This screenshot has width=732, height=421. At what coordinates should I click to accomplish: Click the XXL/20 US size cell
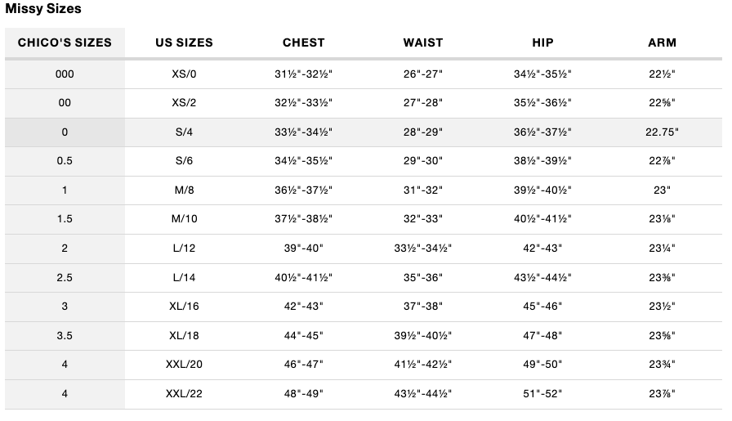click(184, 365)
